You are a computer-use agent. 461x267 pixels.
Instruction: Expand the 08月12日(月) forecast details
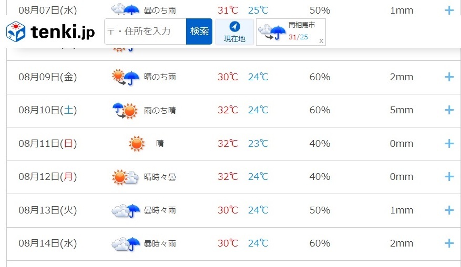(449, 177)
